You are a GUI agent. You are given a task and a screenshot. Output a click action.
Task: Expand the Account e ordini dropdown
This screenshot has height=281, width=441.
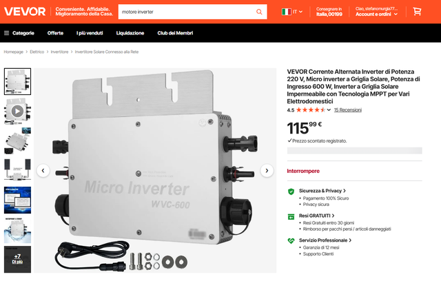pos(377,14)
